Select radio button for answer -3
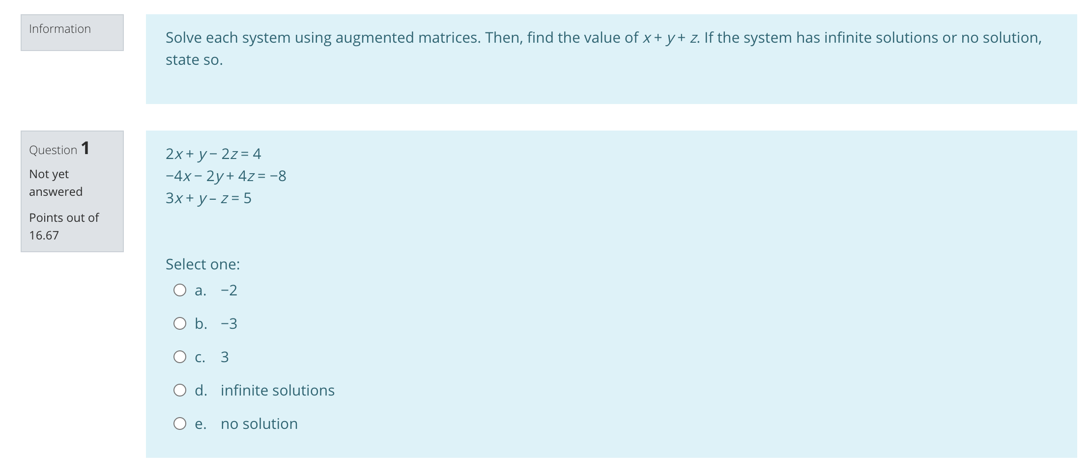This screenshot has height=476, width=1090. pos(181,323)
